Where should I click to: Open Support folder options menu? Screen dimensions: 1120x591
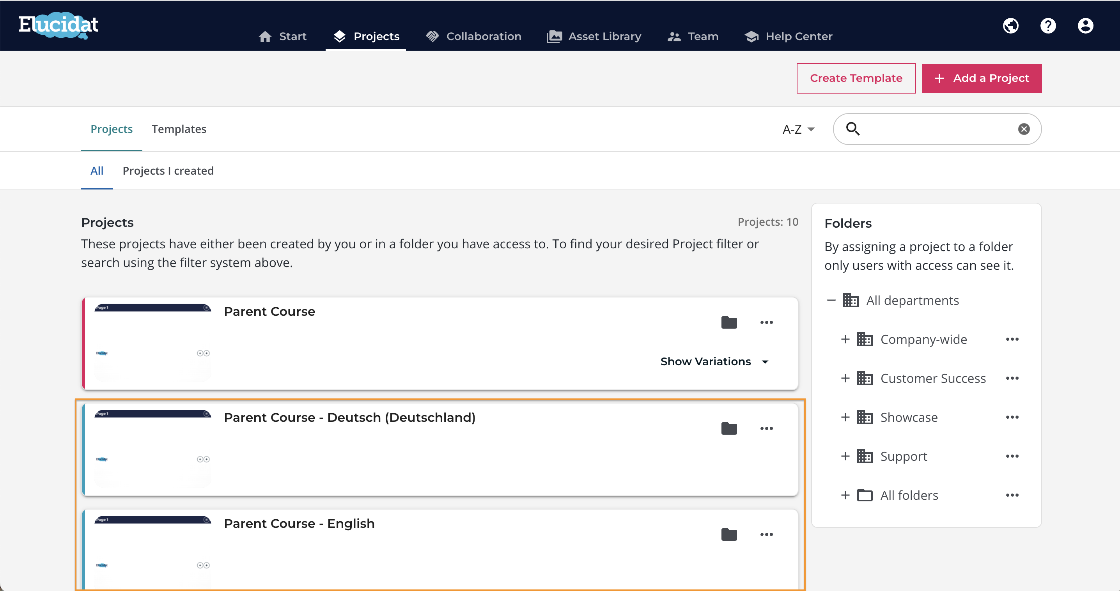[1012, 456]
